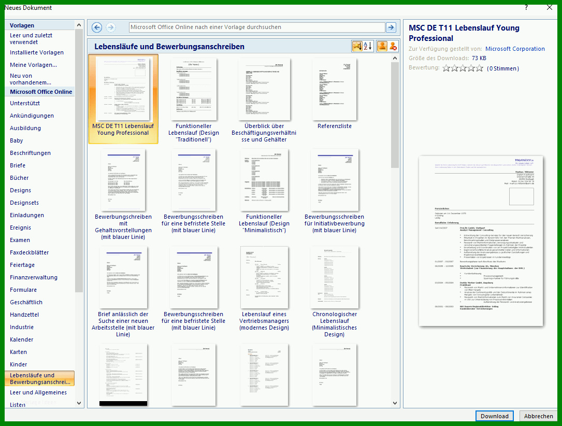Click the Office Online template search field
This screenshot has height=426, width=562.
coord(257,27)
